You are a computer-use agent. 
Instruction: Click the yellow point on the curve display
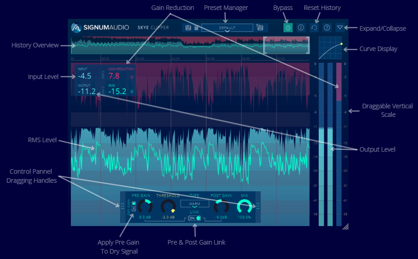click(342, 44)
